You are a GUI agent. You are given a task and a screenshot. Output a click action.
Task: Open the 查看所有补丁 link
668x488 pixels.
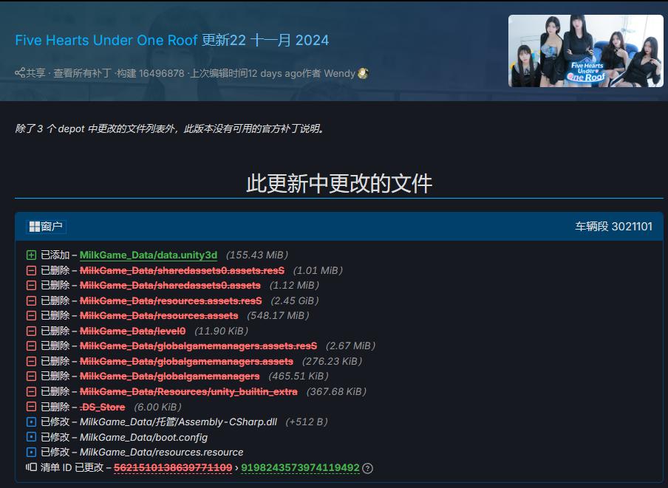point(82,73)
